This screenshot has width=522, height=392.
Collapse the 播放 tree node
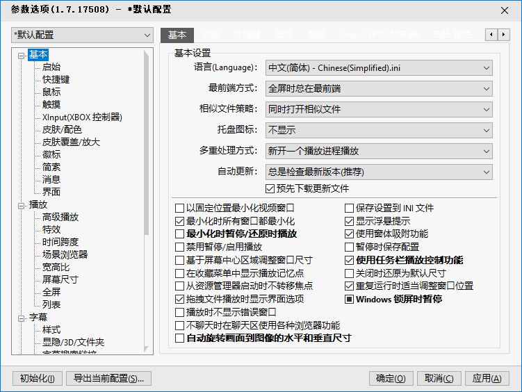pyautogui.click(x=22, y=206)
